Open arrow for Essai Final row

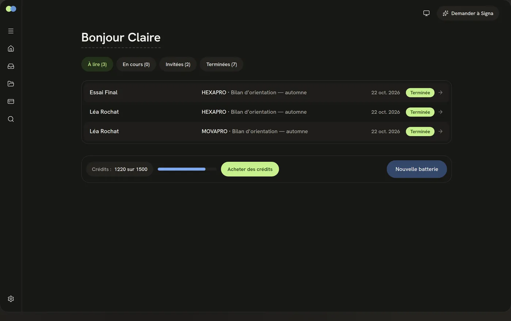pyautogui.click(x=441, y=93)
